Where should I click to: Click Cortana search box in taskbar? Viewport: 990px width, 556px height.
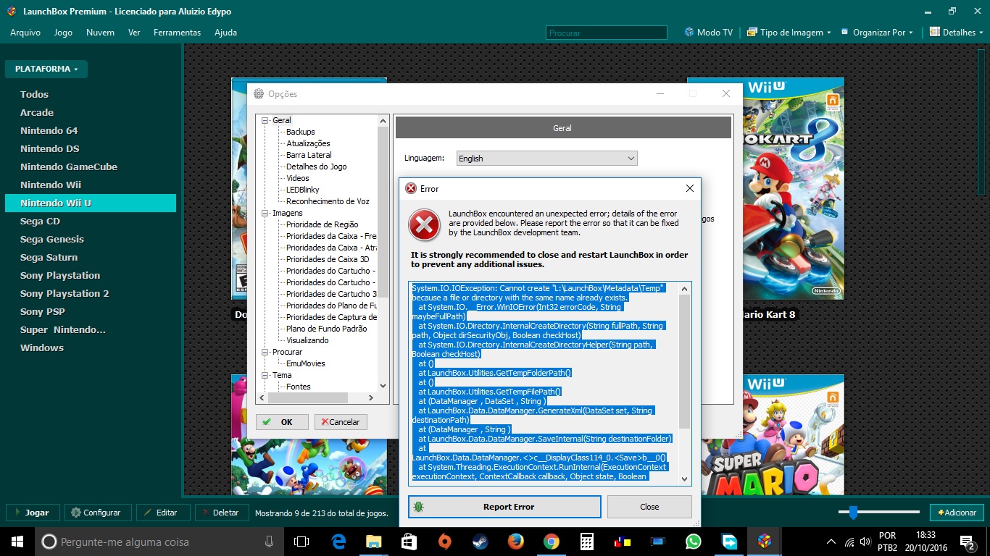pos(158,542)
